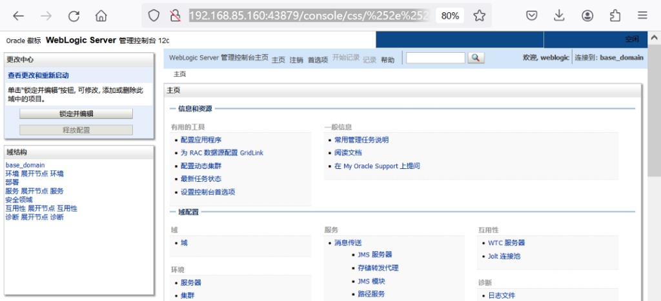Open the 存储转发代理 link

[x=378, y=267]
